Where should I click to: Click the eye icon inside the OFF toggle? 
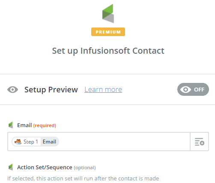pos(185,90)
